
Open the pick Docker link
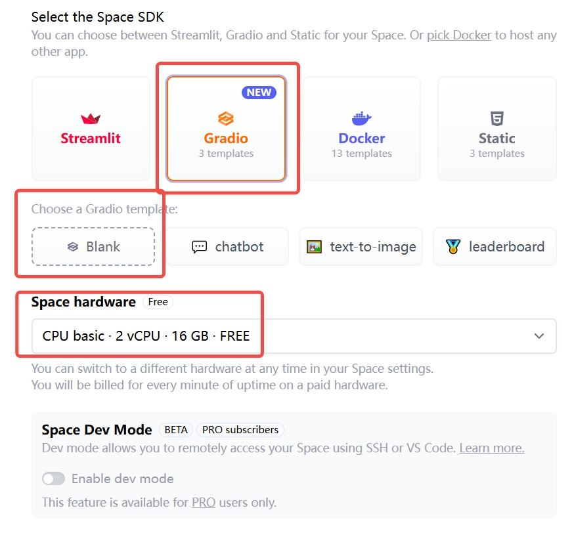(459, 35)
